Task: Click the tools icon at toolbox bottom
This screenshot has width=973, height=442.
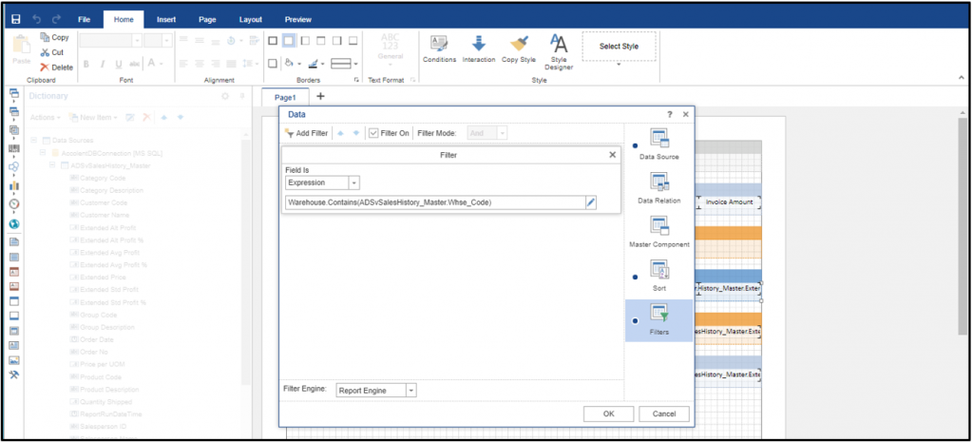Action: (x=14, y=375)
